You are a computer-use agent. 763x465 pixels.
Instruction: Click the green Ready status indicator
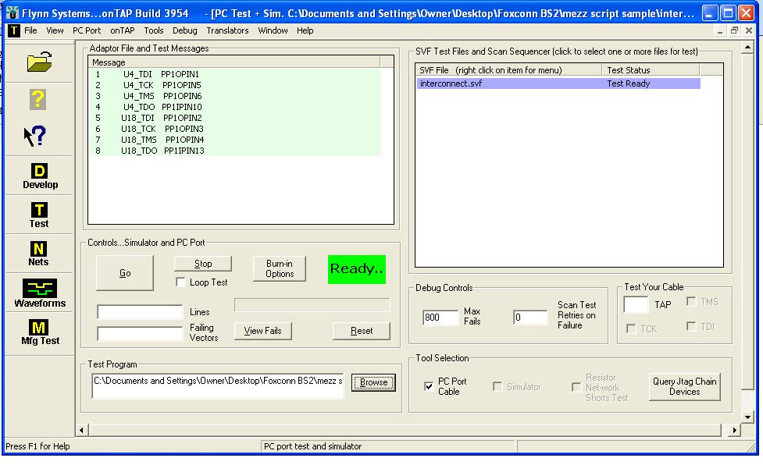[x=357, y=269]
